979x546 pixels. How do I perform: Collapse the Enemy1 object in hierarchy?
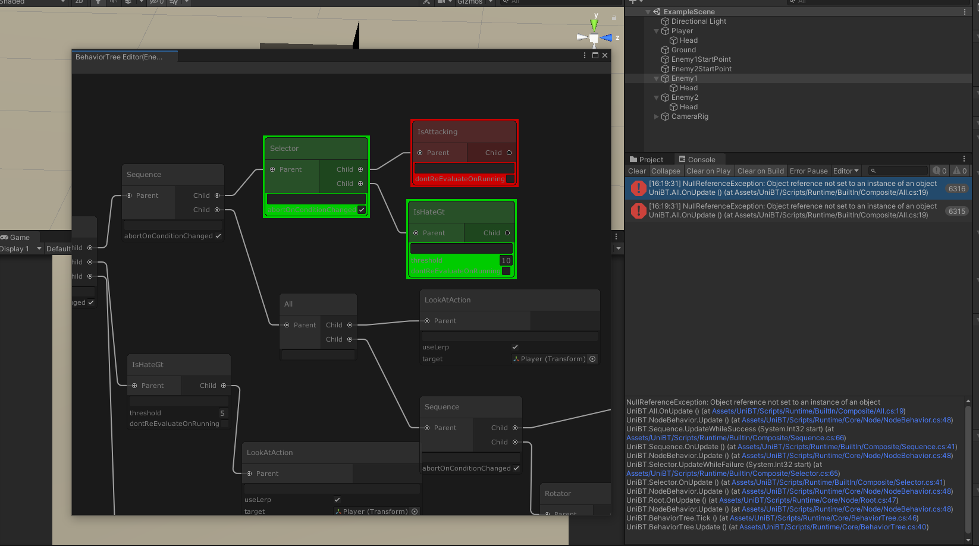[657, 78]
